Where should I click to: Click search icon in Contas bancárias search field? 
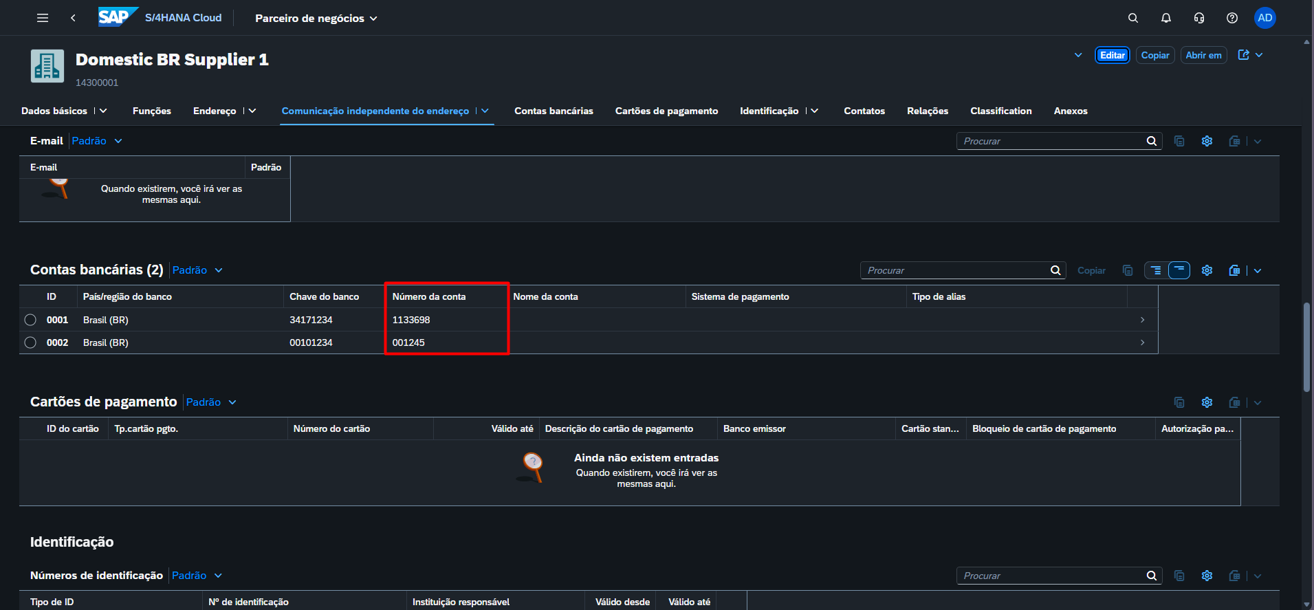1055,270
